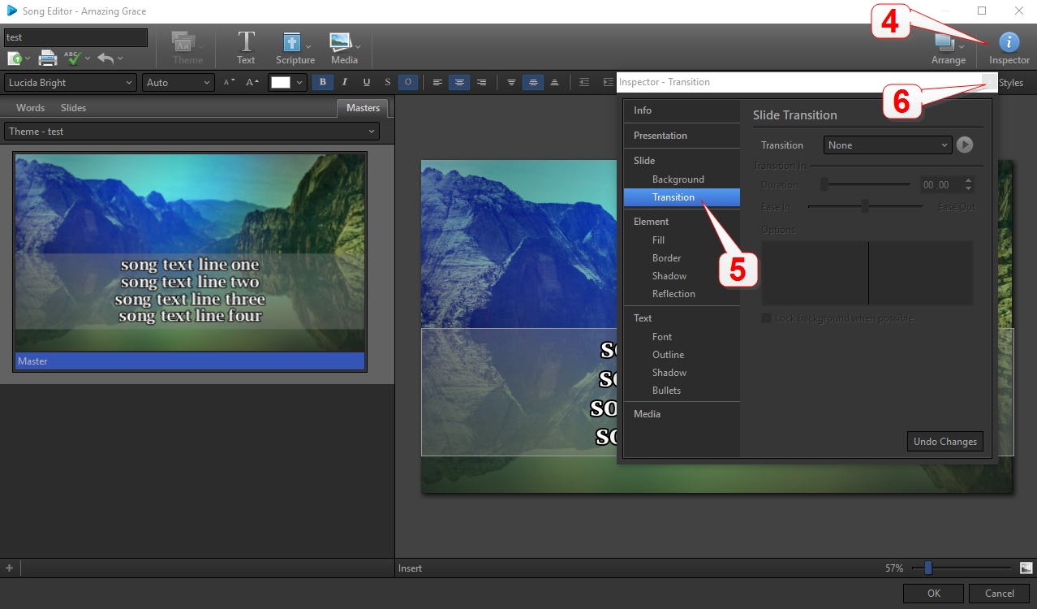
Task: Toggle bold text formatting
Action: (322, 82)
